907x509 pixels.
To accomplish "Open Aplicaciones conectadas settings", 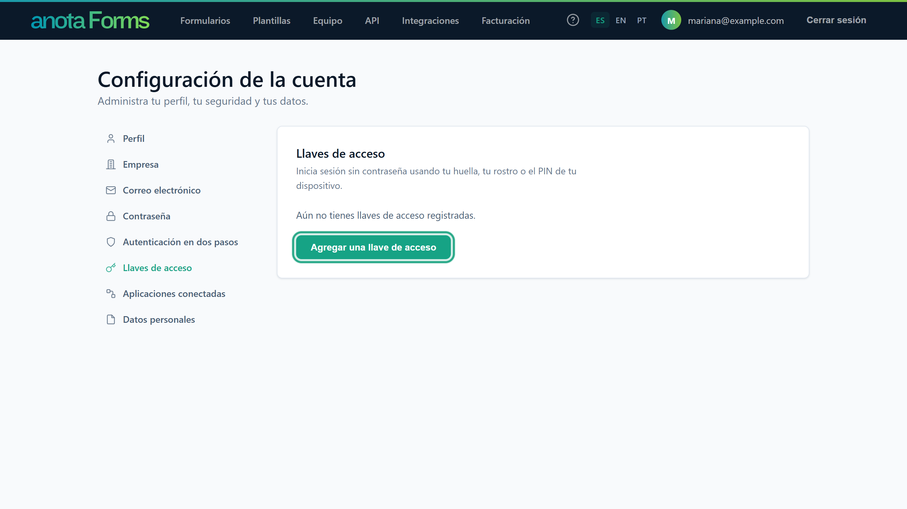I will (x=174, y=294).
